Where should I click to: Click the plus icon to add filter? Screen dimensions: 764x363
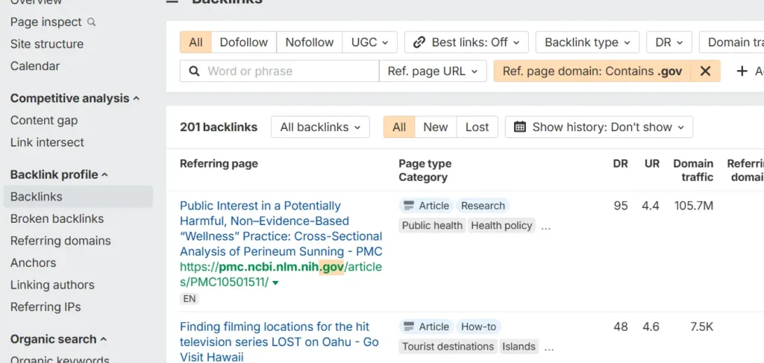click(x=742, y=71)
